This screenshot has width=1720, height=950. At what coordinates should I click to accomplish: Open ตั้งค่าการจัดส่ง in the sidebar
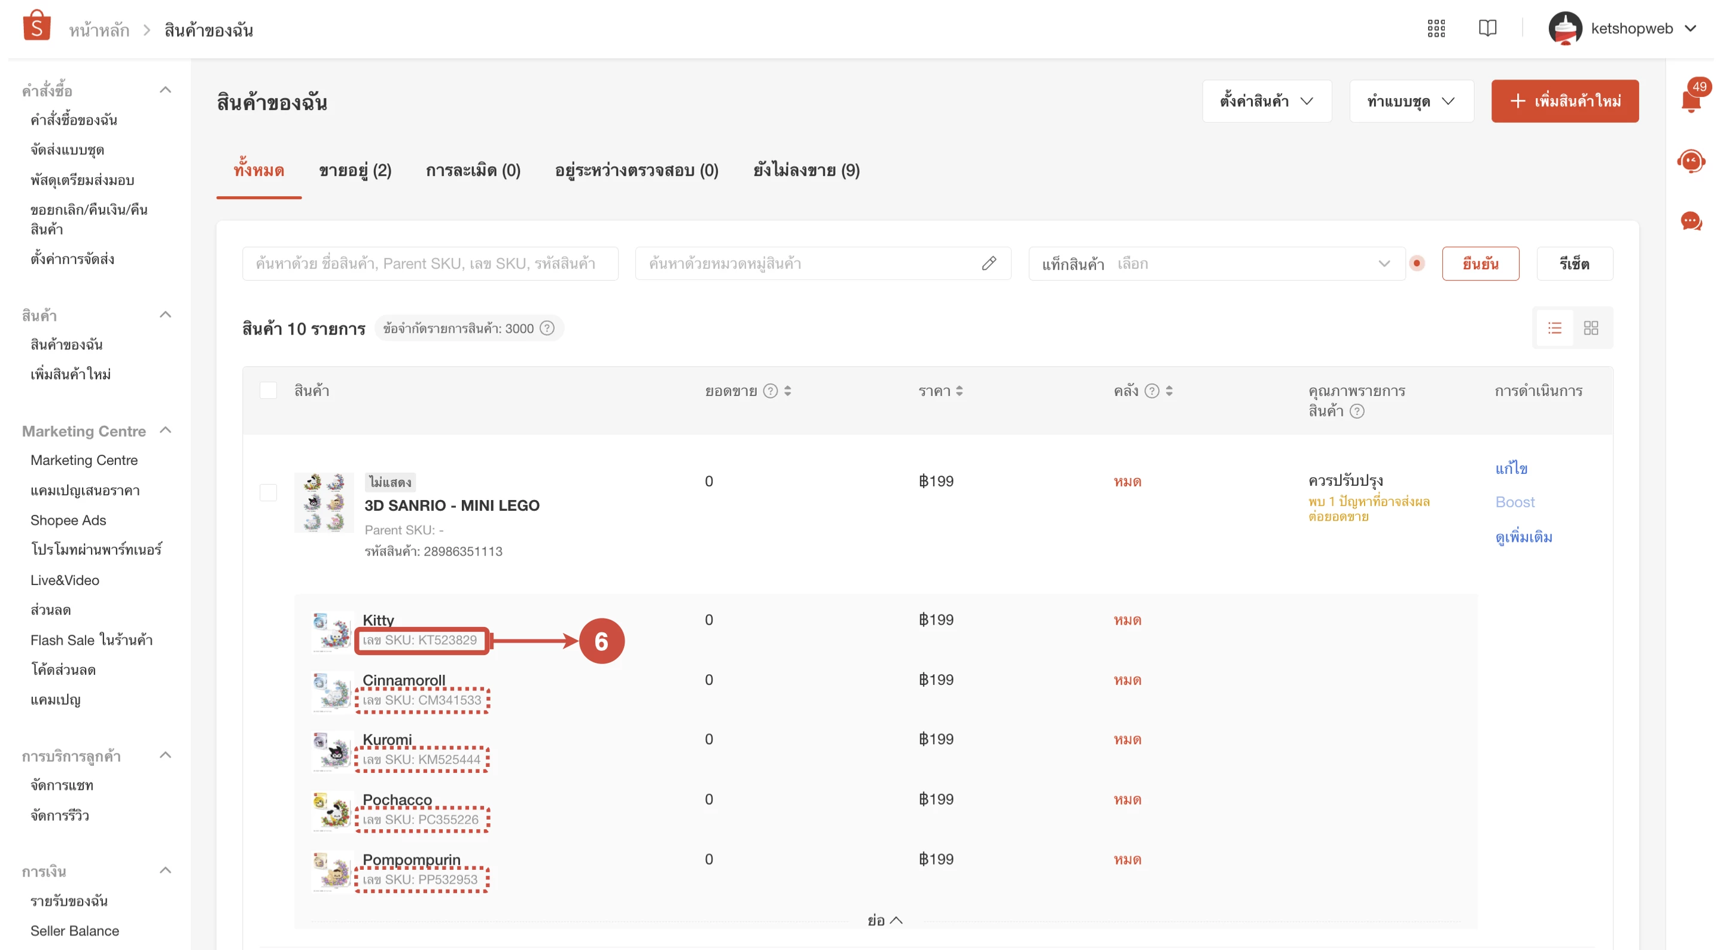(x=72, y=259)
